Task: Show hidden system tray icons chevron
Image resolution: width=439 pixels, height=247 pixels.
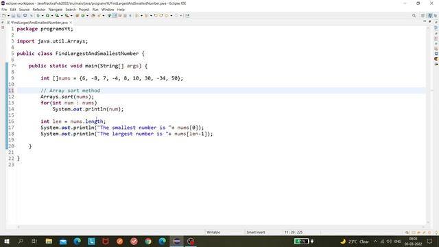Action: coord(375,242)
